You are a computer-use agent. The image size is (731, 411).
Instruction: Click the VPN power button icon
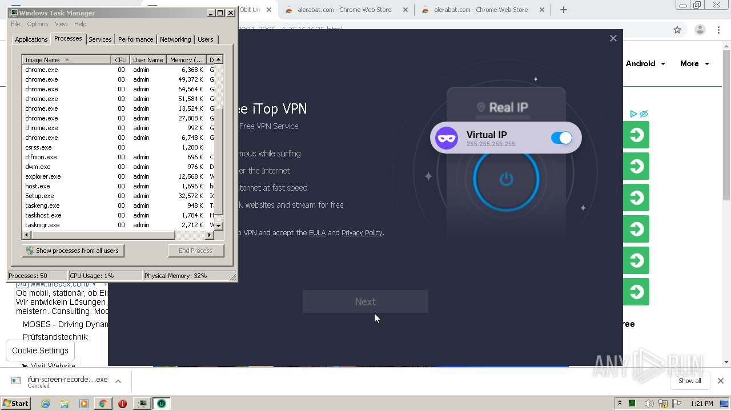coord(506,179)
